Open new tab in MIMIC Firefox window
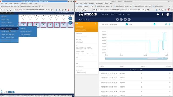 point(43,6)
